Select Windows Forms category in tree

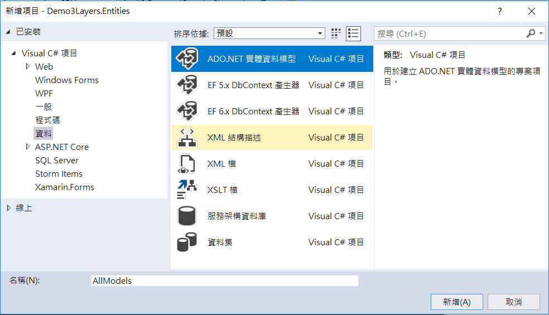(66, 80)
